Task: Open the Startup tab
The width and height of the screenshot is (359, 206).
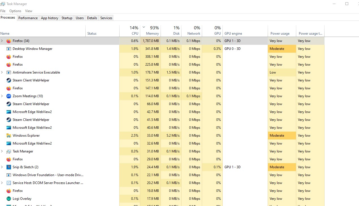Action: [x=67, y=18]
